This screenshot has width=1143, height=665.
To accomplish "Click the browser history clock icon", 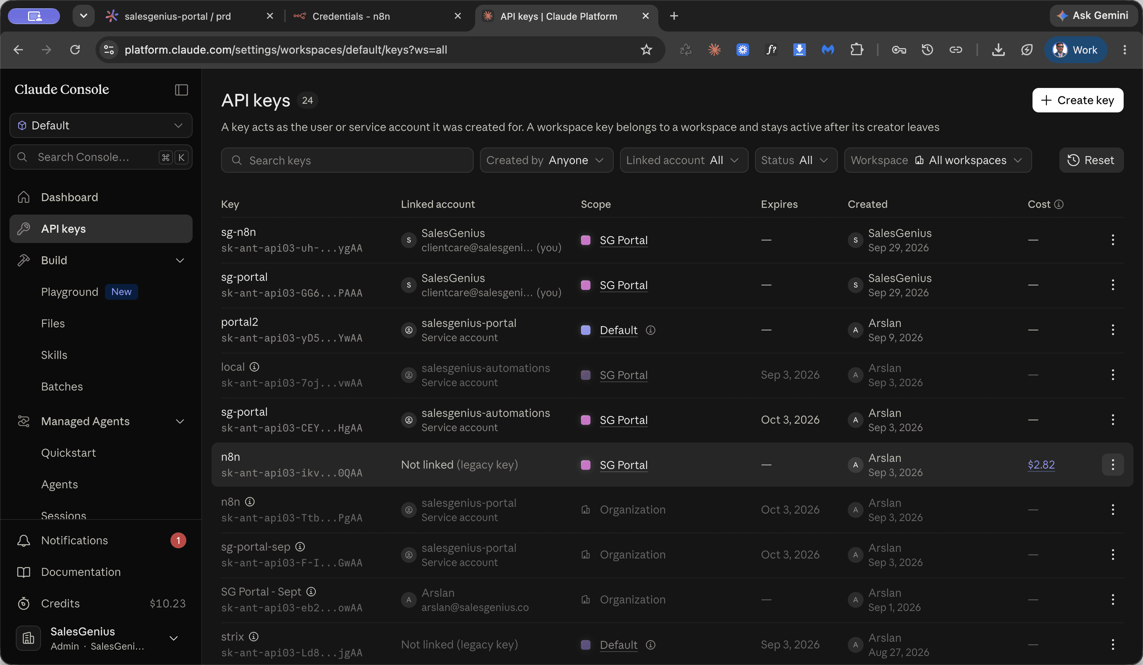I will pos(927,49).
